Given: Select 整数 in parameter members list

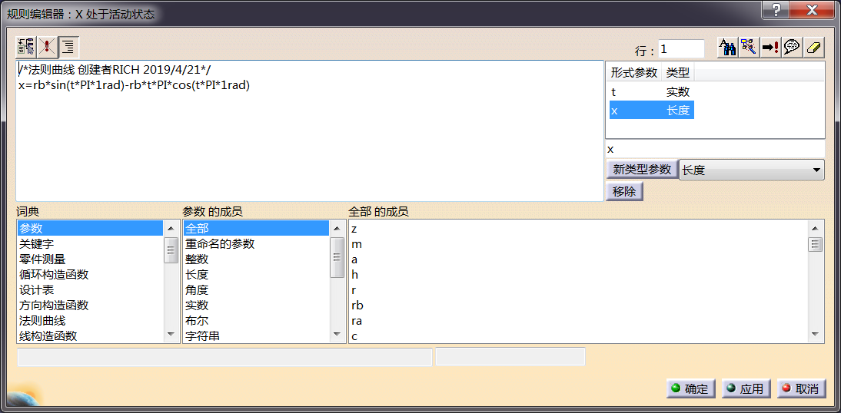Looking at the screenshot, I should (256, 259).
